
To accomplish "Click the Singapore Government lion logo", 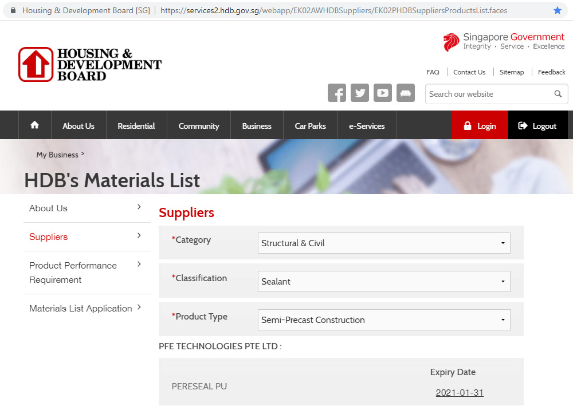I will pyautogui.click(x=451, y=42).
